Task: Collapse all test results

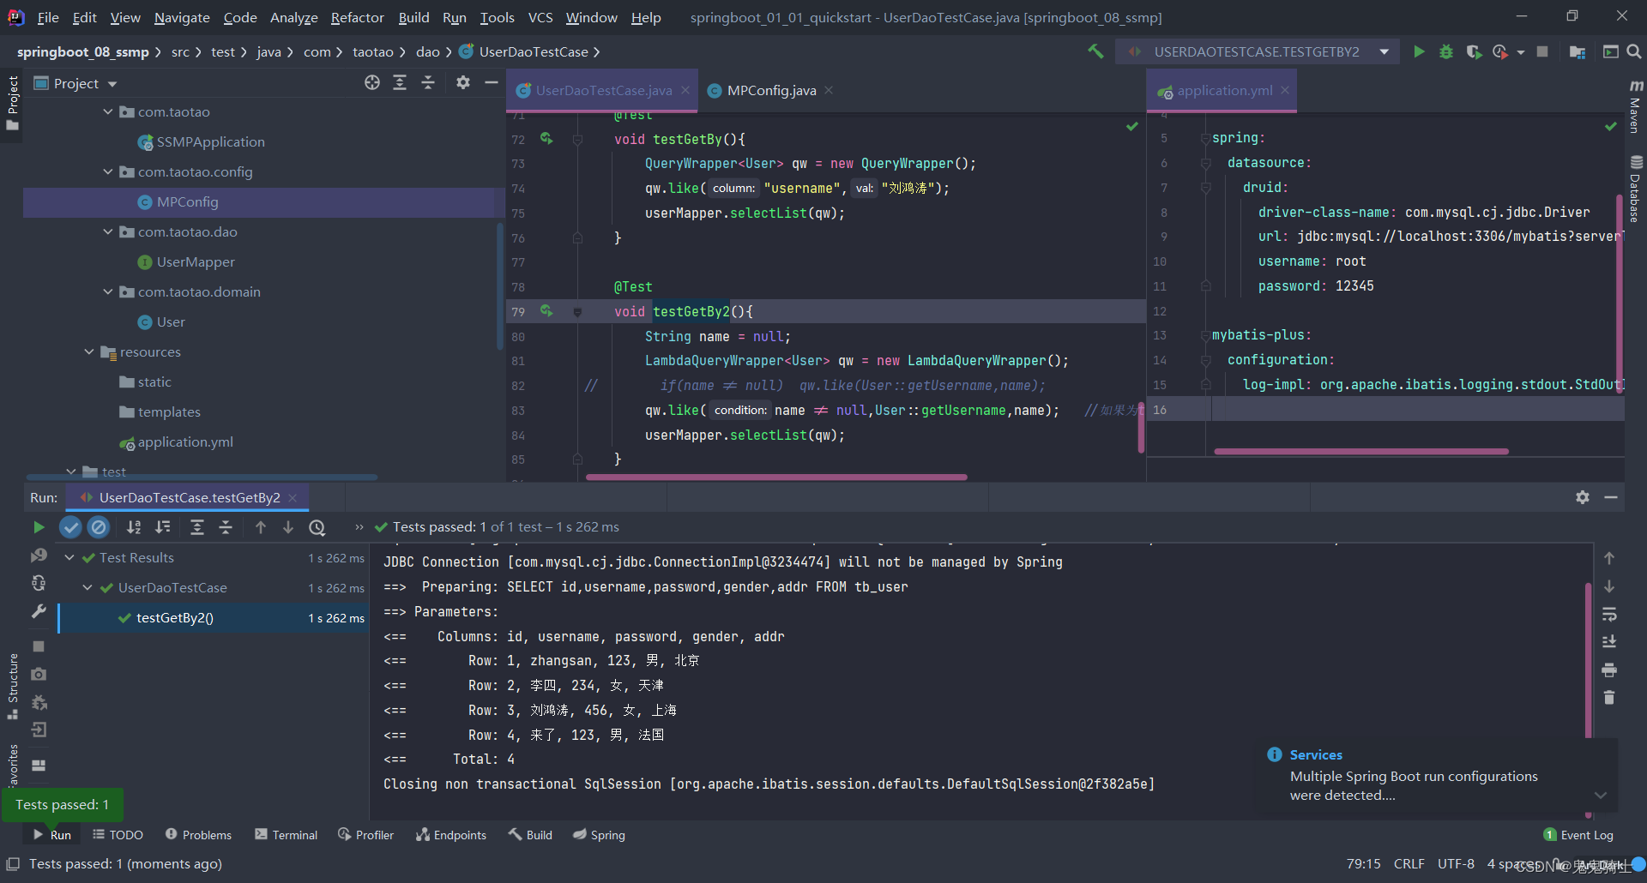Action: (226, 527)
